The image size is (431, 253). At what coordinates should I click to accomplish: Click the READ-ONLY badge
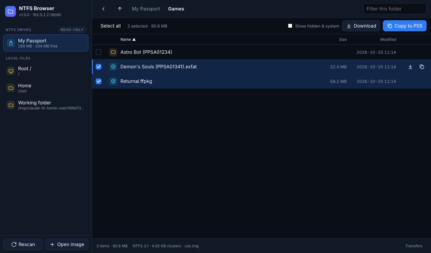[x=72, y=30]
